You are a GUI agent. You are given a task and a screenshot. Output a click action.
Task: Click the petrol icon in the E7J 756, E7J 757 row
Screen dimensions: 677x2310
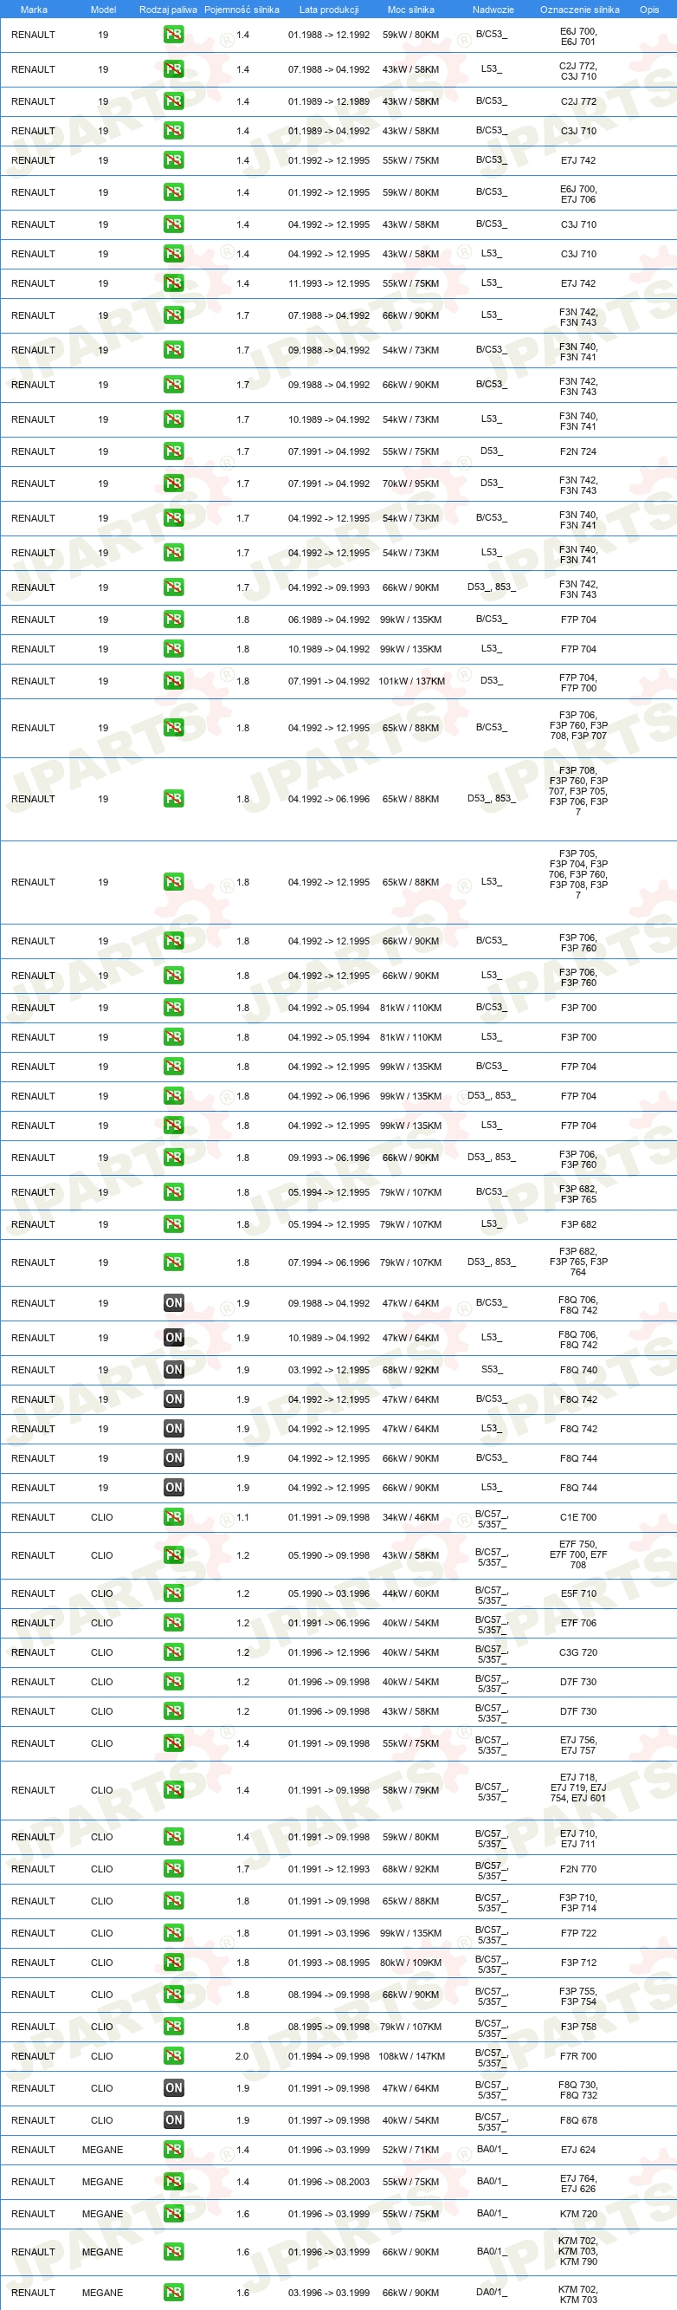pos(174,1743)
